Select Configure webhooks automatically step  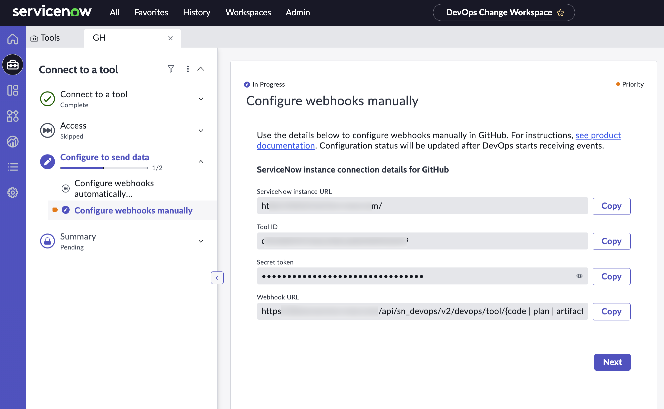coord(114,189)
